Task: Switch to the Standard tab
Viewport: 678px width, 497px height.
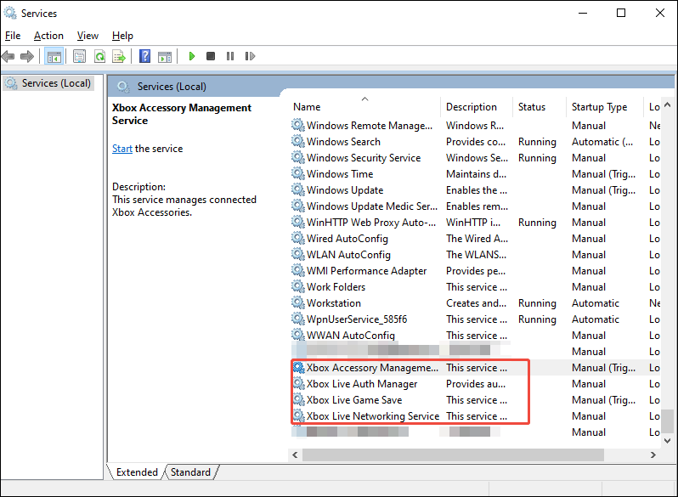Action: 190,472
